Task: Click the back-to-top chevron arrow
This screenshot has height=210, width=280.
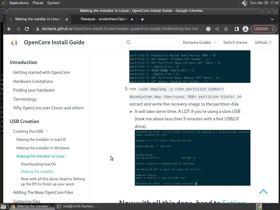Action: click(263, 192)
